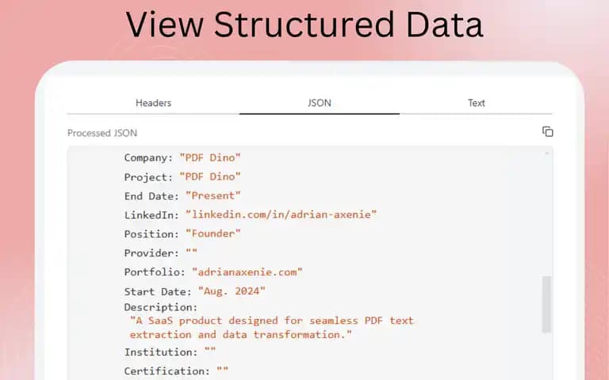Switch to the Text tab
The height and width of the screenshot is (380, 609).
(x=476, y=103)
